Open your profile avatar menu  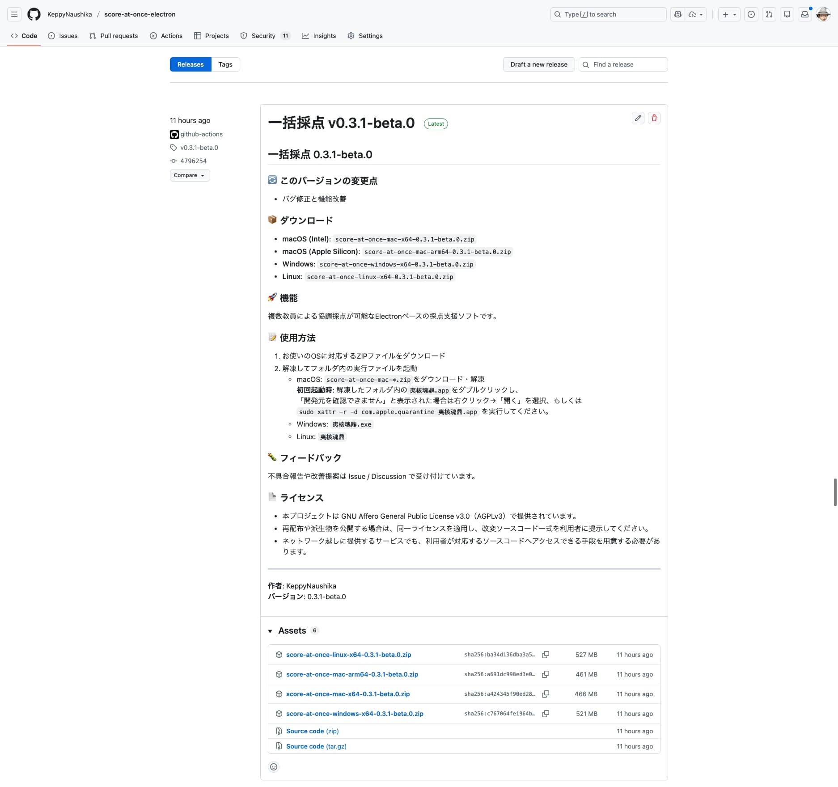coord(823,14)
